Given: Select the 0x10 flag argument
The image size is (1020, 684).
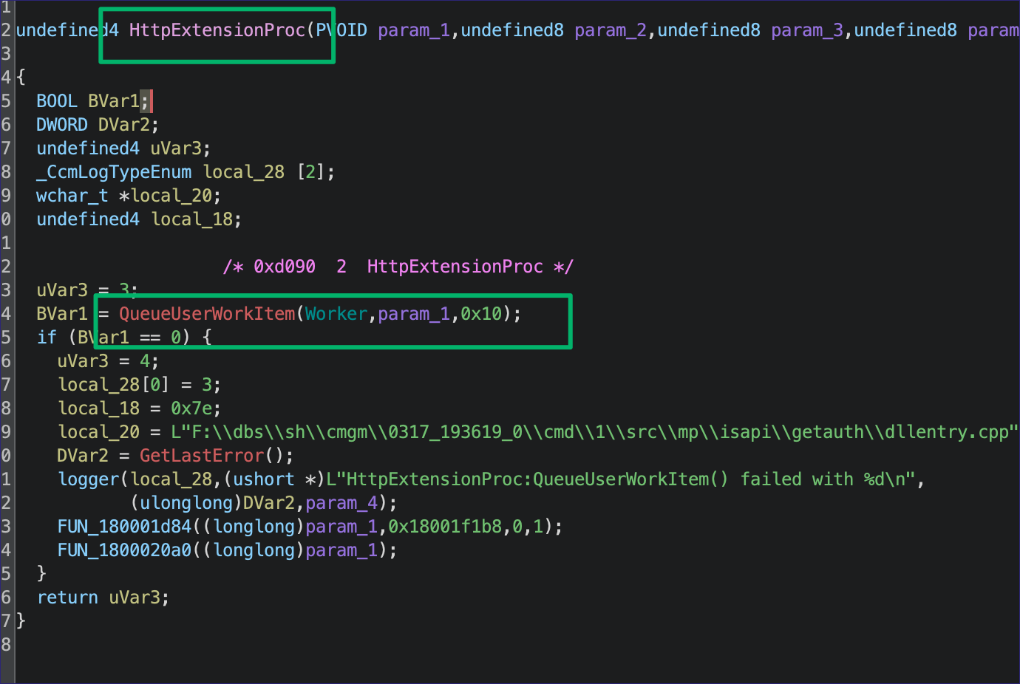Looking at the screenshot, I should point(480,314).
